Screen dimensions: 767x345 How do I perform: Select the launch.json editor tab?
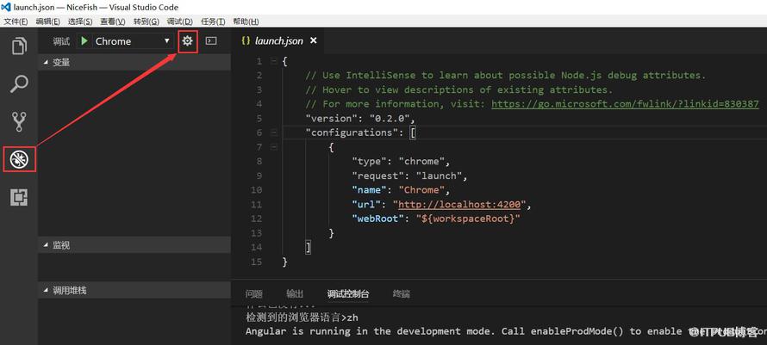278,41
